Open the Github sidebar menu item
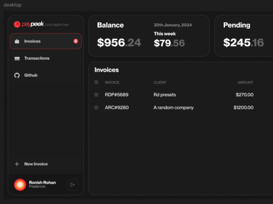 pos(46,75)
